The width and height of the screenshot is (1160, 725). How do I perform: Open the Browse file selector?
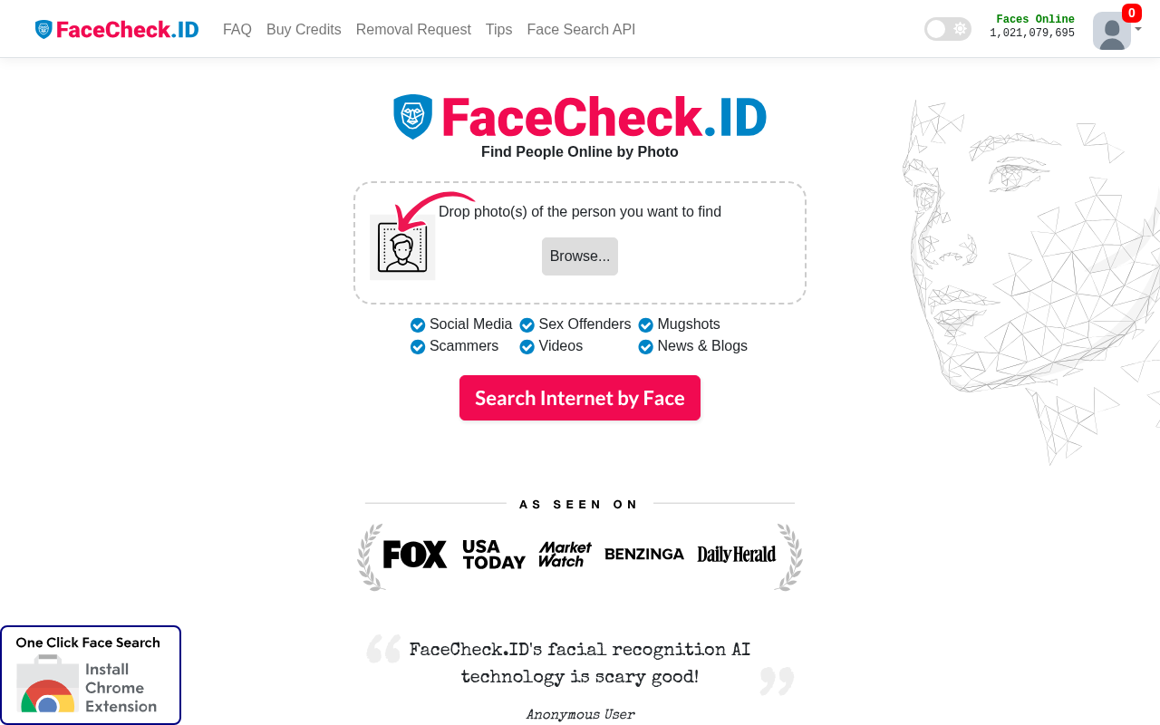tap(579, 256)
